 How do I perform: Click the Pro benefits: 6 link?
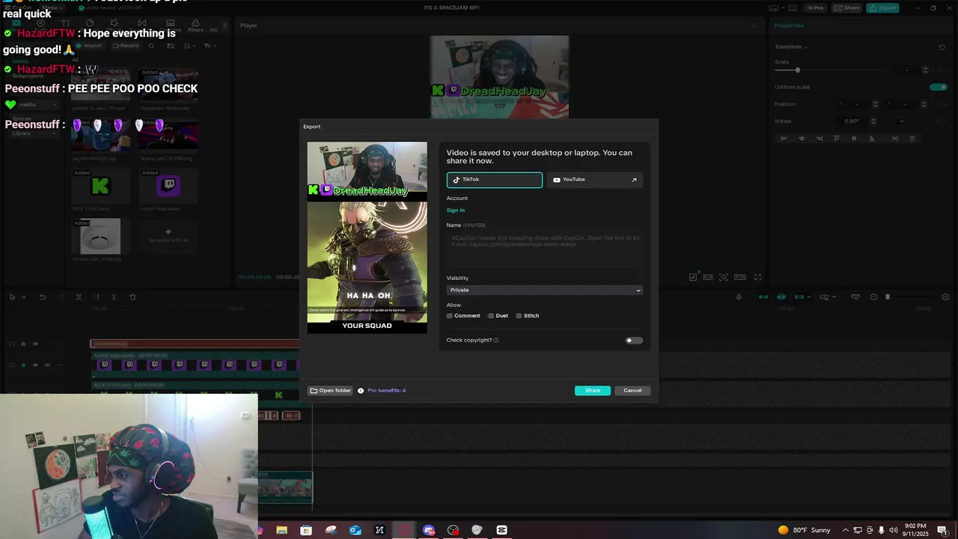pyautogui.click(x=386, y=391)
